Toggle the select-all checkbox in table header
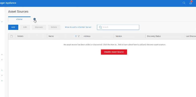 pyautogui.click(x=12, y=36)
